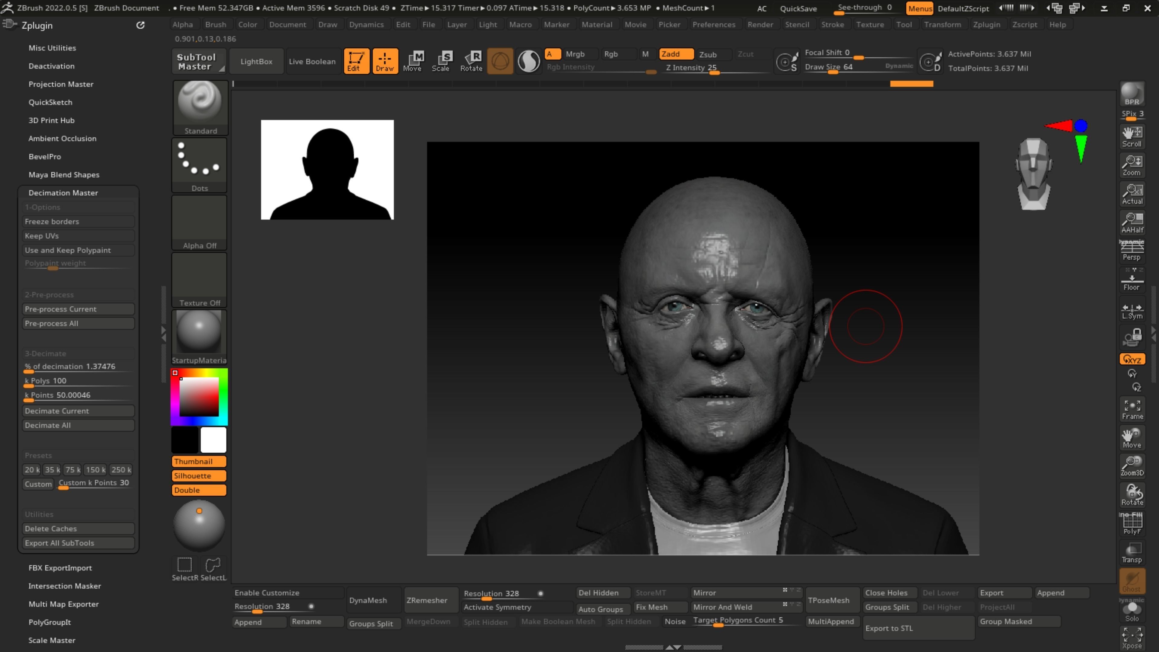Click the ZRemesher button

point(431,600)
